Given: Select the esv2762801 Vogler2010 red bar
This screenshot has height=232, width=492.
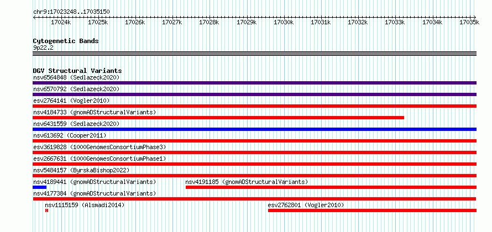Looking at the screenshot, I should pyautogui.click(x=372, y=210).
